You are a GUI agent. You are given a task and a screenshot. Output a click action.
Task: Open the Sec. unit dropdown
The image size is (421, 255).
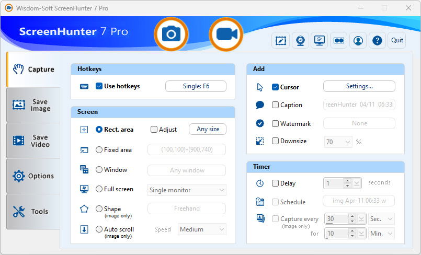[381, 219]
